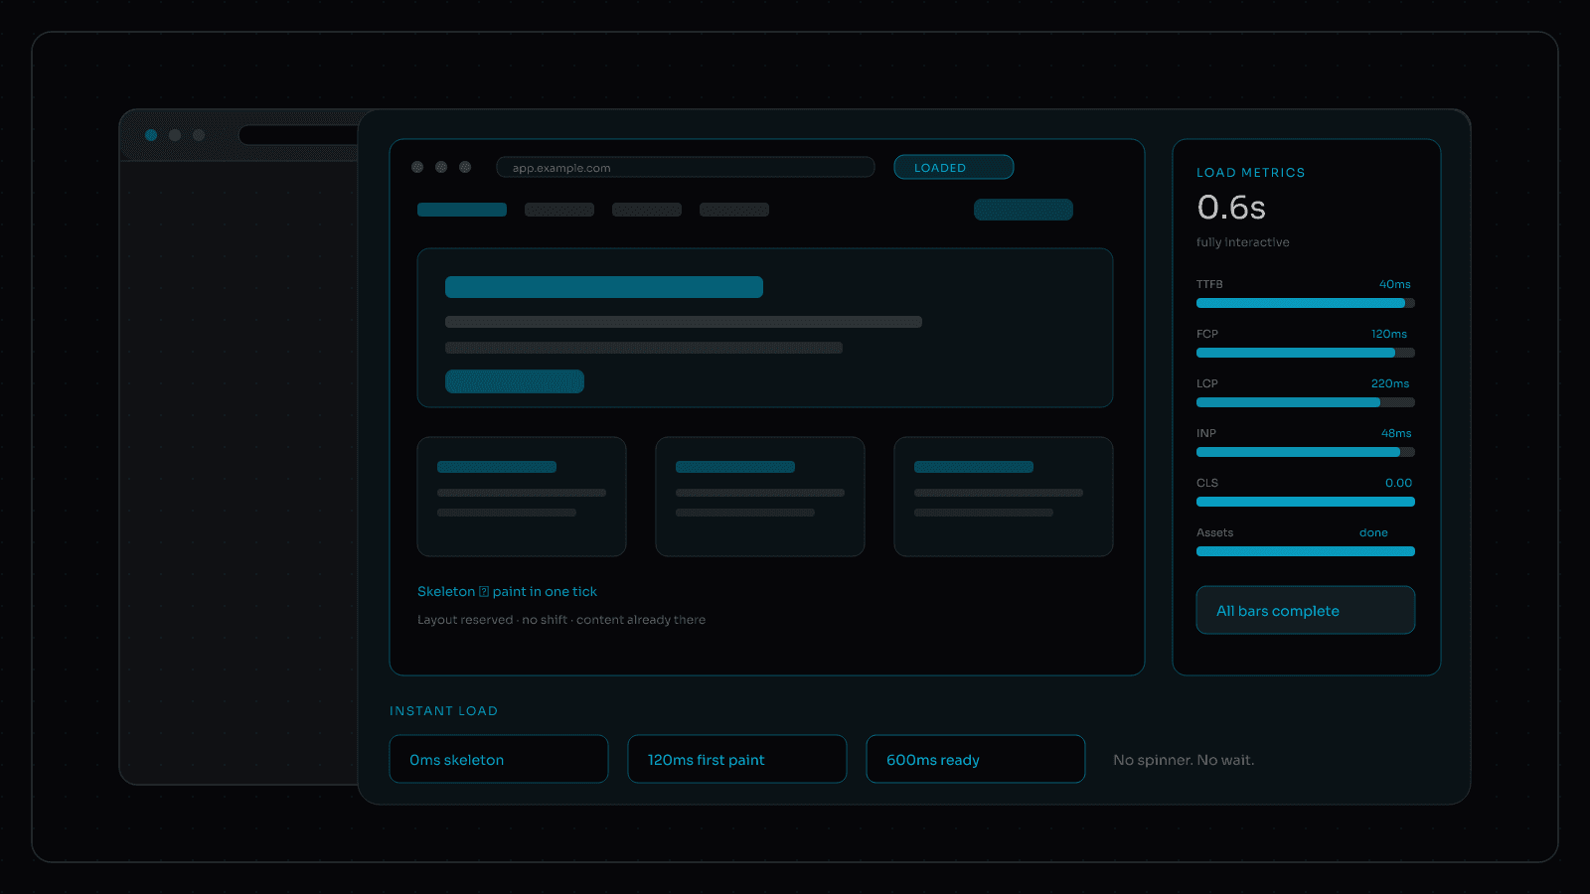Click the 'fully interactive' label

[1243, 242]
